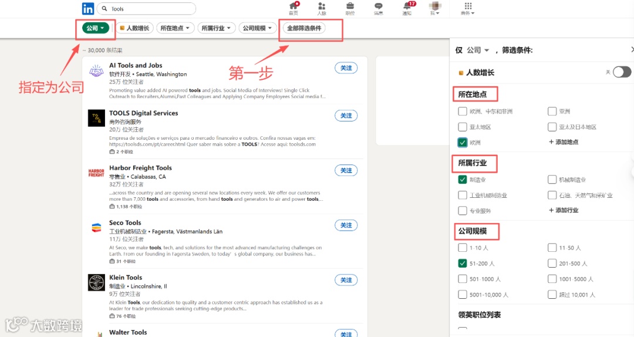View Harbor Freight 1,138 个职位
The height and width of the screenshot is (337, 634).
126,206
